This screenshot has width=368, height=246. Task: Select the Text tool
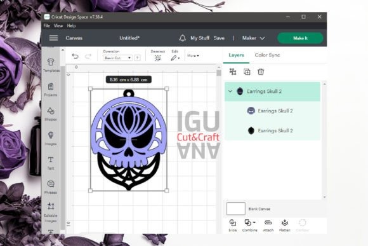pos(51,163)
